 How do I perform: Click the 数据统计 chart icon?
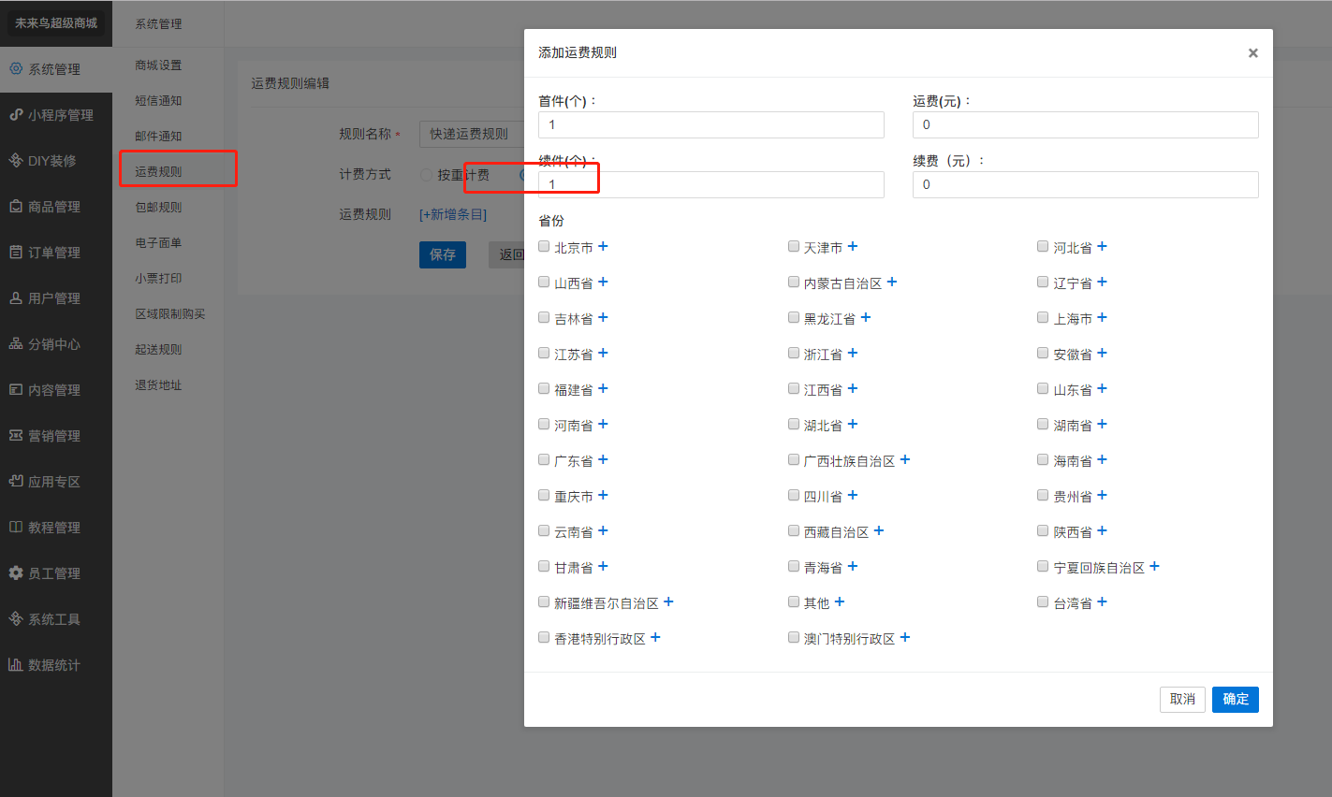tap(16, 665)
